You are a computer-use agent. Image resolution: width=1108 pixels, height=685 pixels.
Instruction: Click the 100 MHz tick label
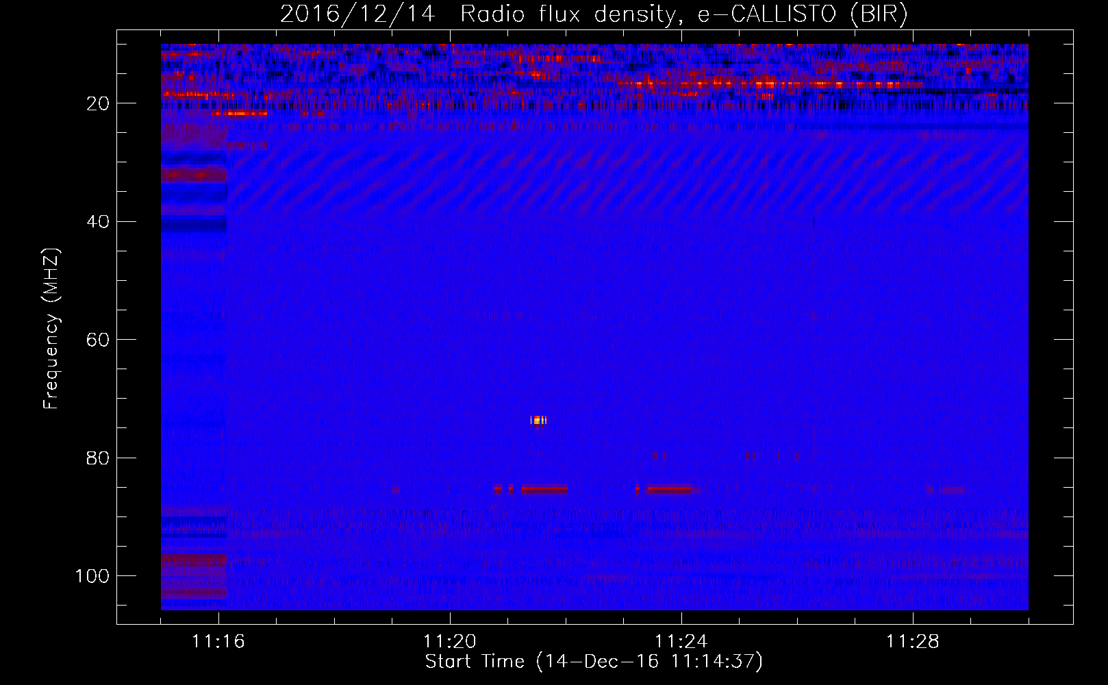92,576
